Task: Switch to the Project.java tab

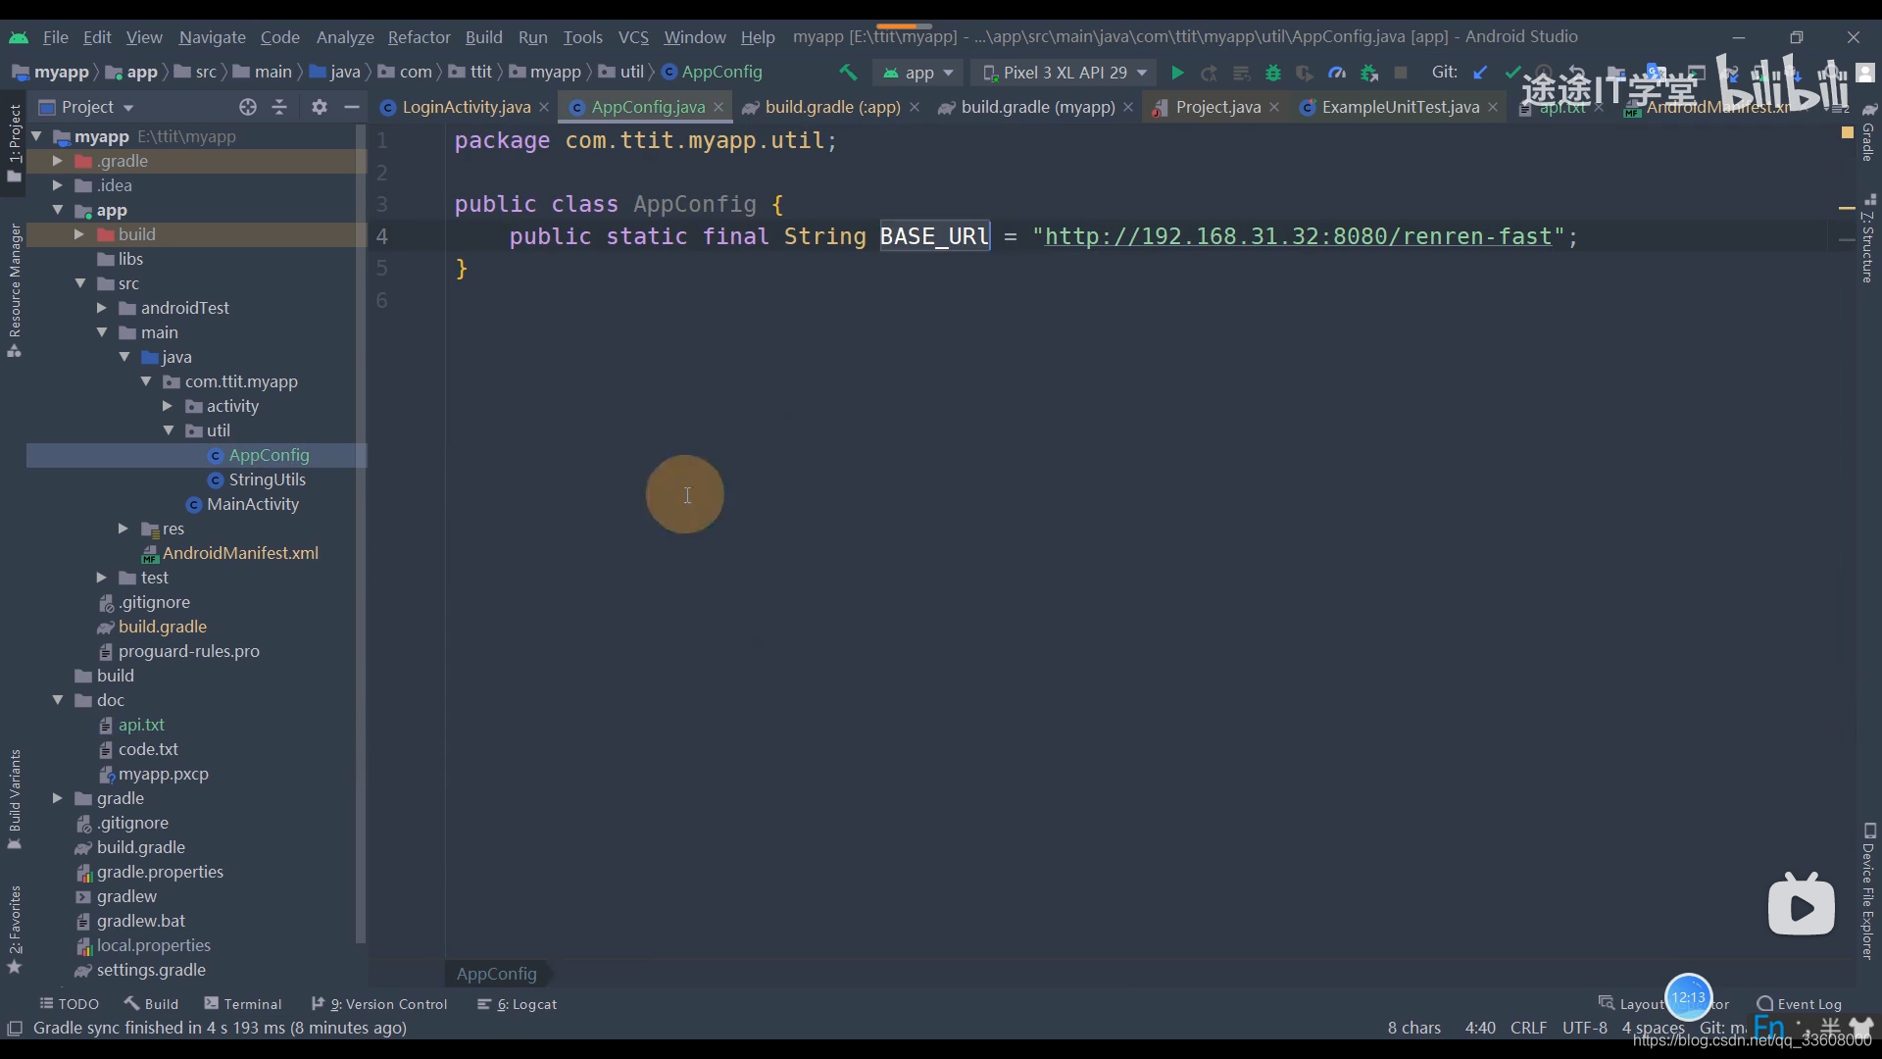Action: (1217, 107)
